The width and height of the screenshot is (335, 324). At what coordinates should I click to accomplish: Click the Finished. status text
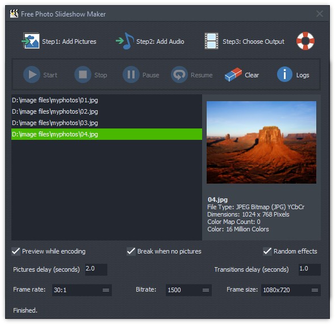coord(25,310)
